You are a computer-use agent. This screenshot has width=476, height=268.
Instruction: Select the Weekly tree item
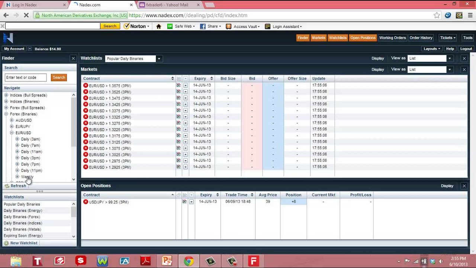(x=27, y=177)
